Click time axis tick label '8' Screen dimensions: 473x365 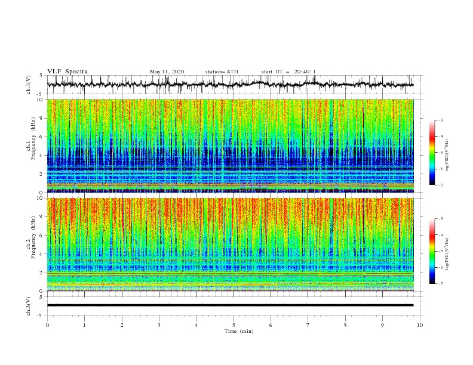[345, 325]
